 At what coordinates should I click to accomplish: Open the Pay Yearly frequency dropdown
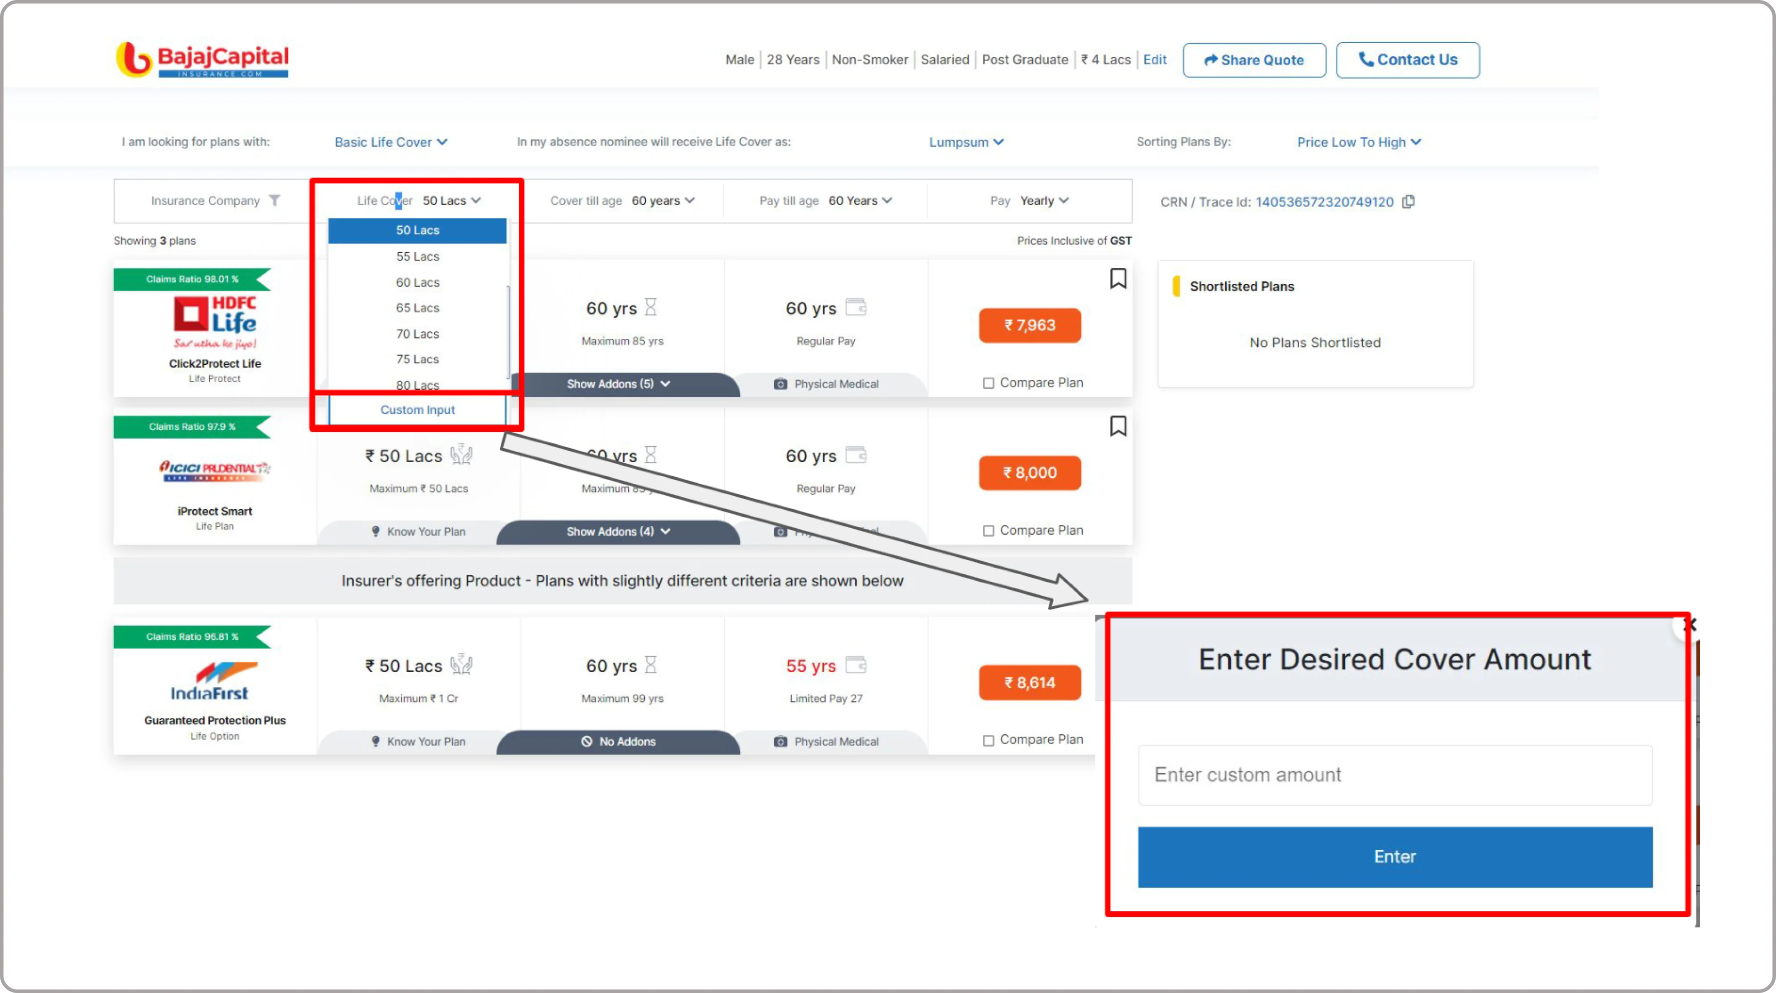coord(1044,200)
